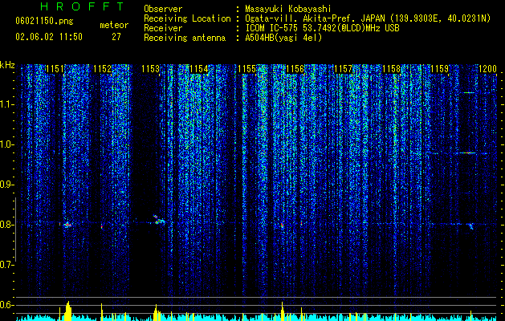Click time marker 1156

(295, 69)
